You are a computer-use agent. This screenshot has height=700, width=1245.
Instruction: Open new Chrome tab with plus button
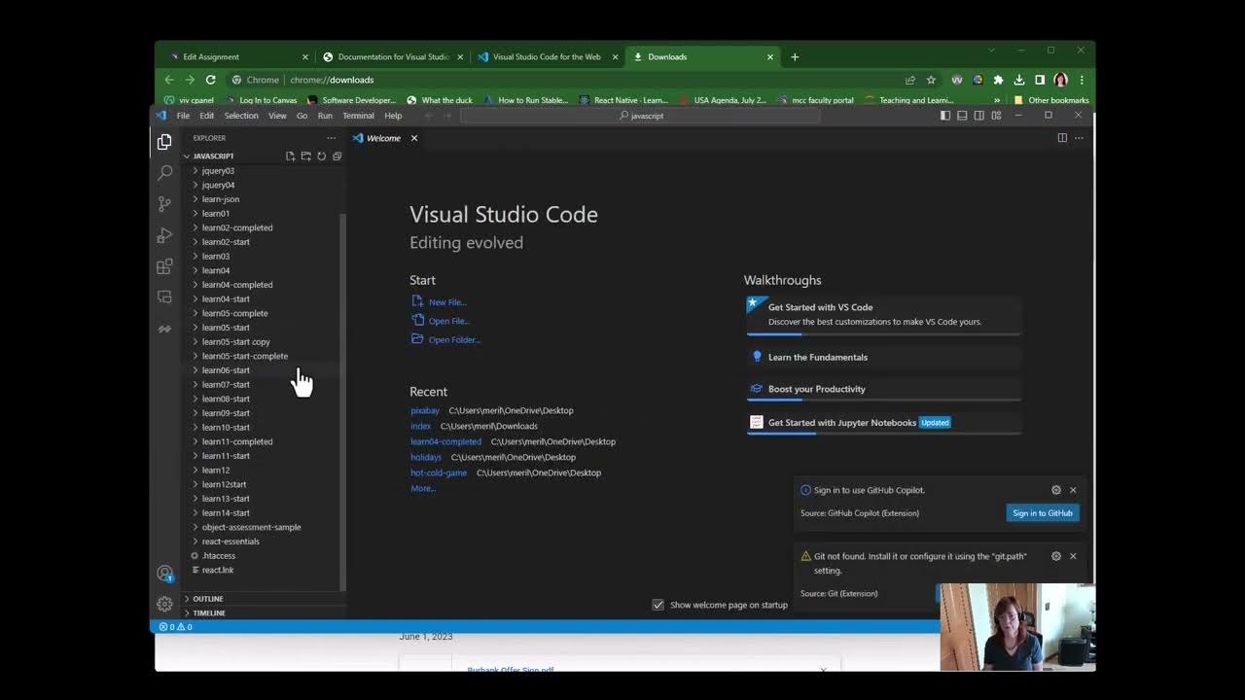795,56
